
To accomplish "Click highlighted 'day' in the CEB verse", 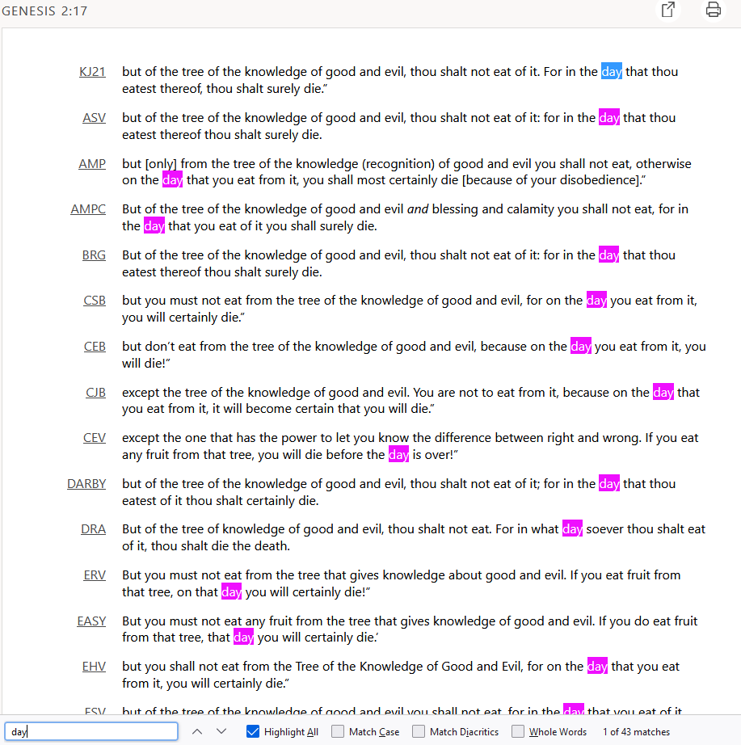I will pos(581,347).
